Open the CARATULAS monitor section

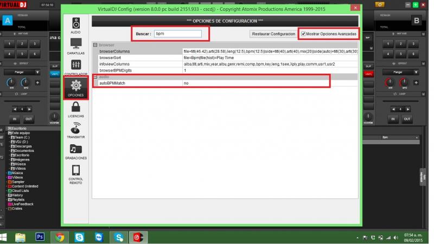pos(76,46)
